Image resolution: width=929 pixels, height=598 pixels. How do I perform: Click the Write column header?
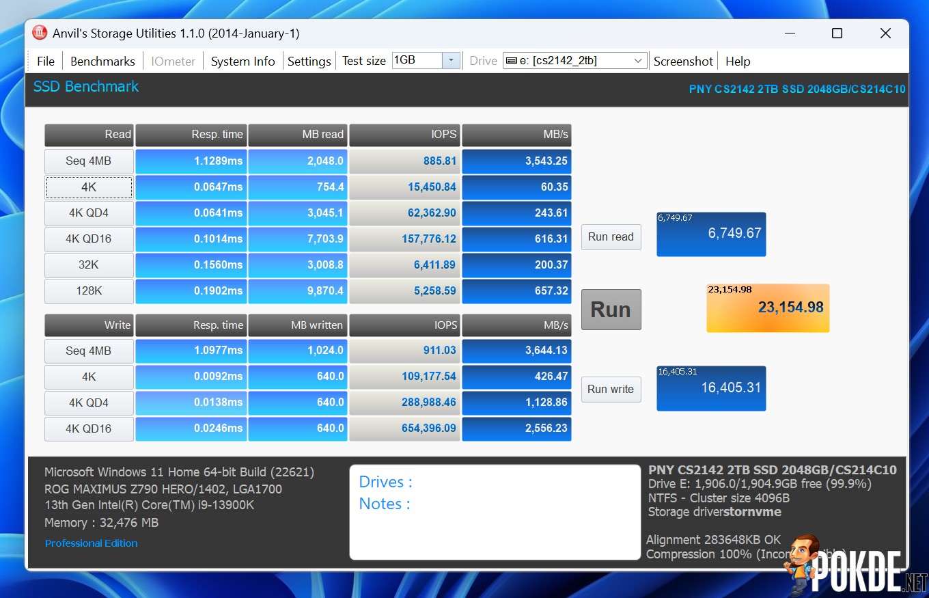(x=89, y=325)
